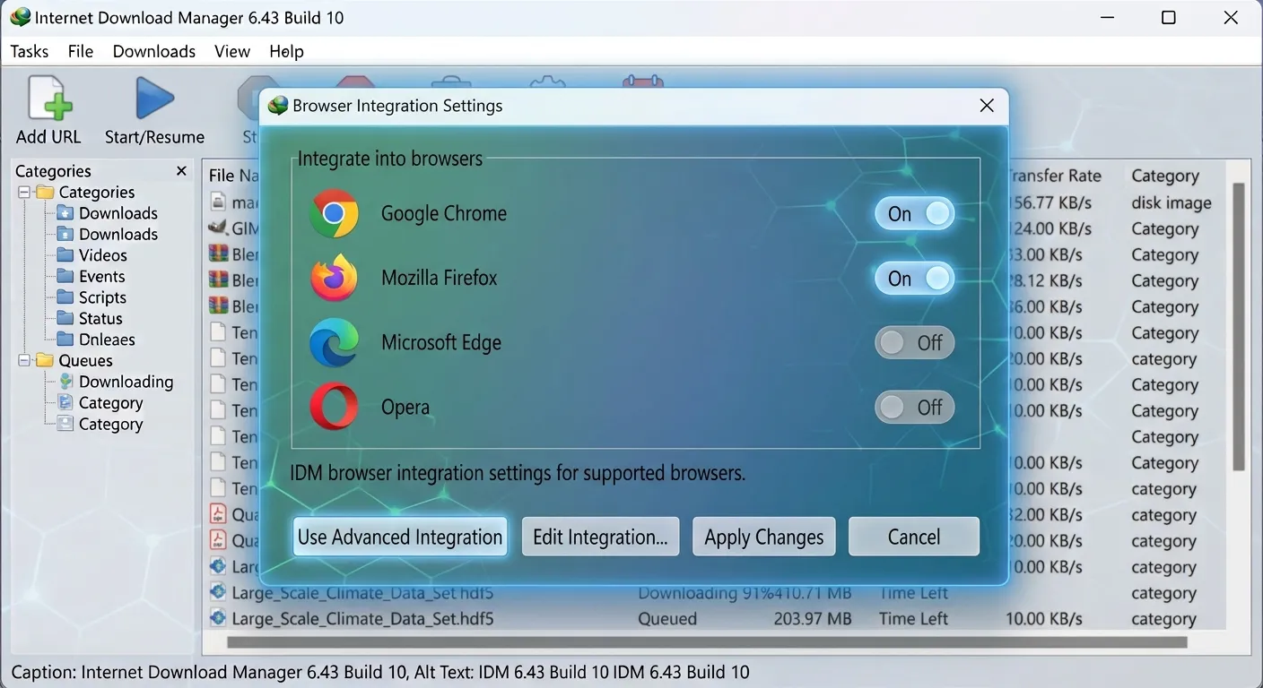Open the Tasks menu

pyautogui.click(x=30, y=52)
